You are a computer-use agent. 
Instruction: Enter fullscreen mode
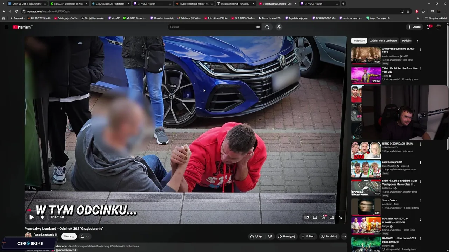pos(340,217)
